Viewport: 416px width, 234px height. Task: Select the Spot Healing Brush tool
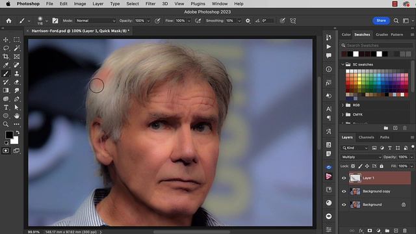click(x=16, y=65)
